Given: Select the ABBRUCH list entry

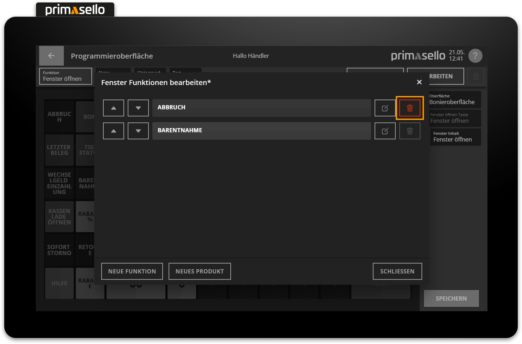Looking at the screenshot, I should [261, 108].
